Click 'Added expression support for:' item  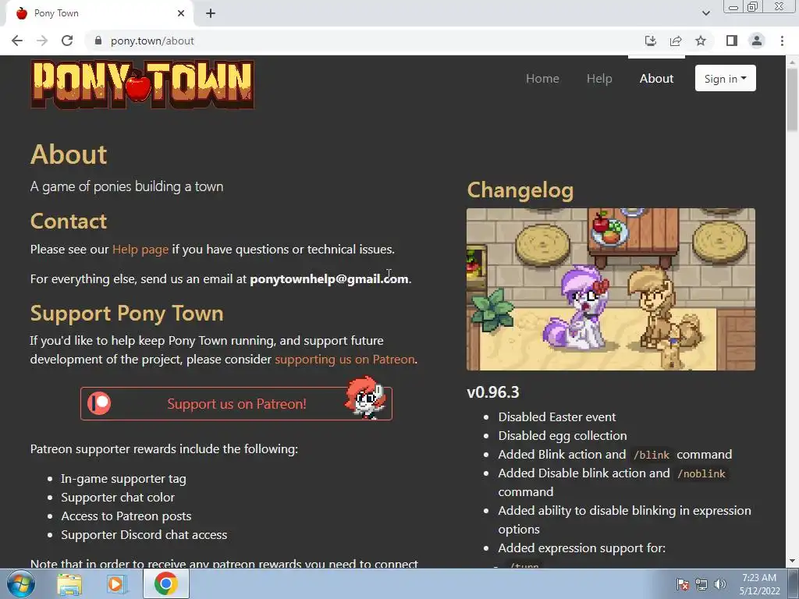(x=581, y=548)
